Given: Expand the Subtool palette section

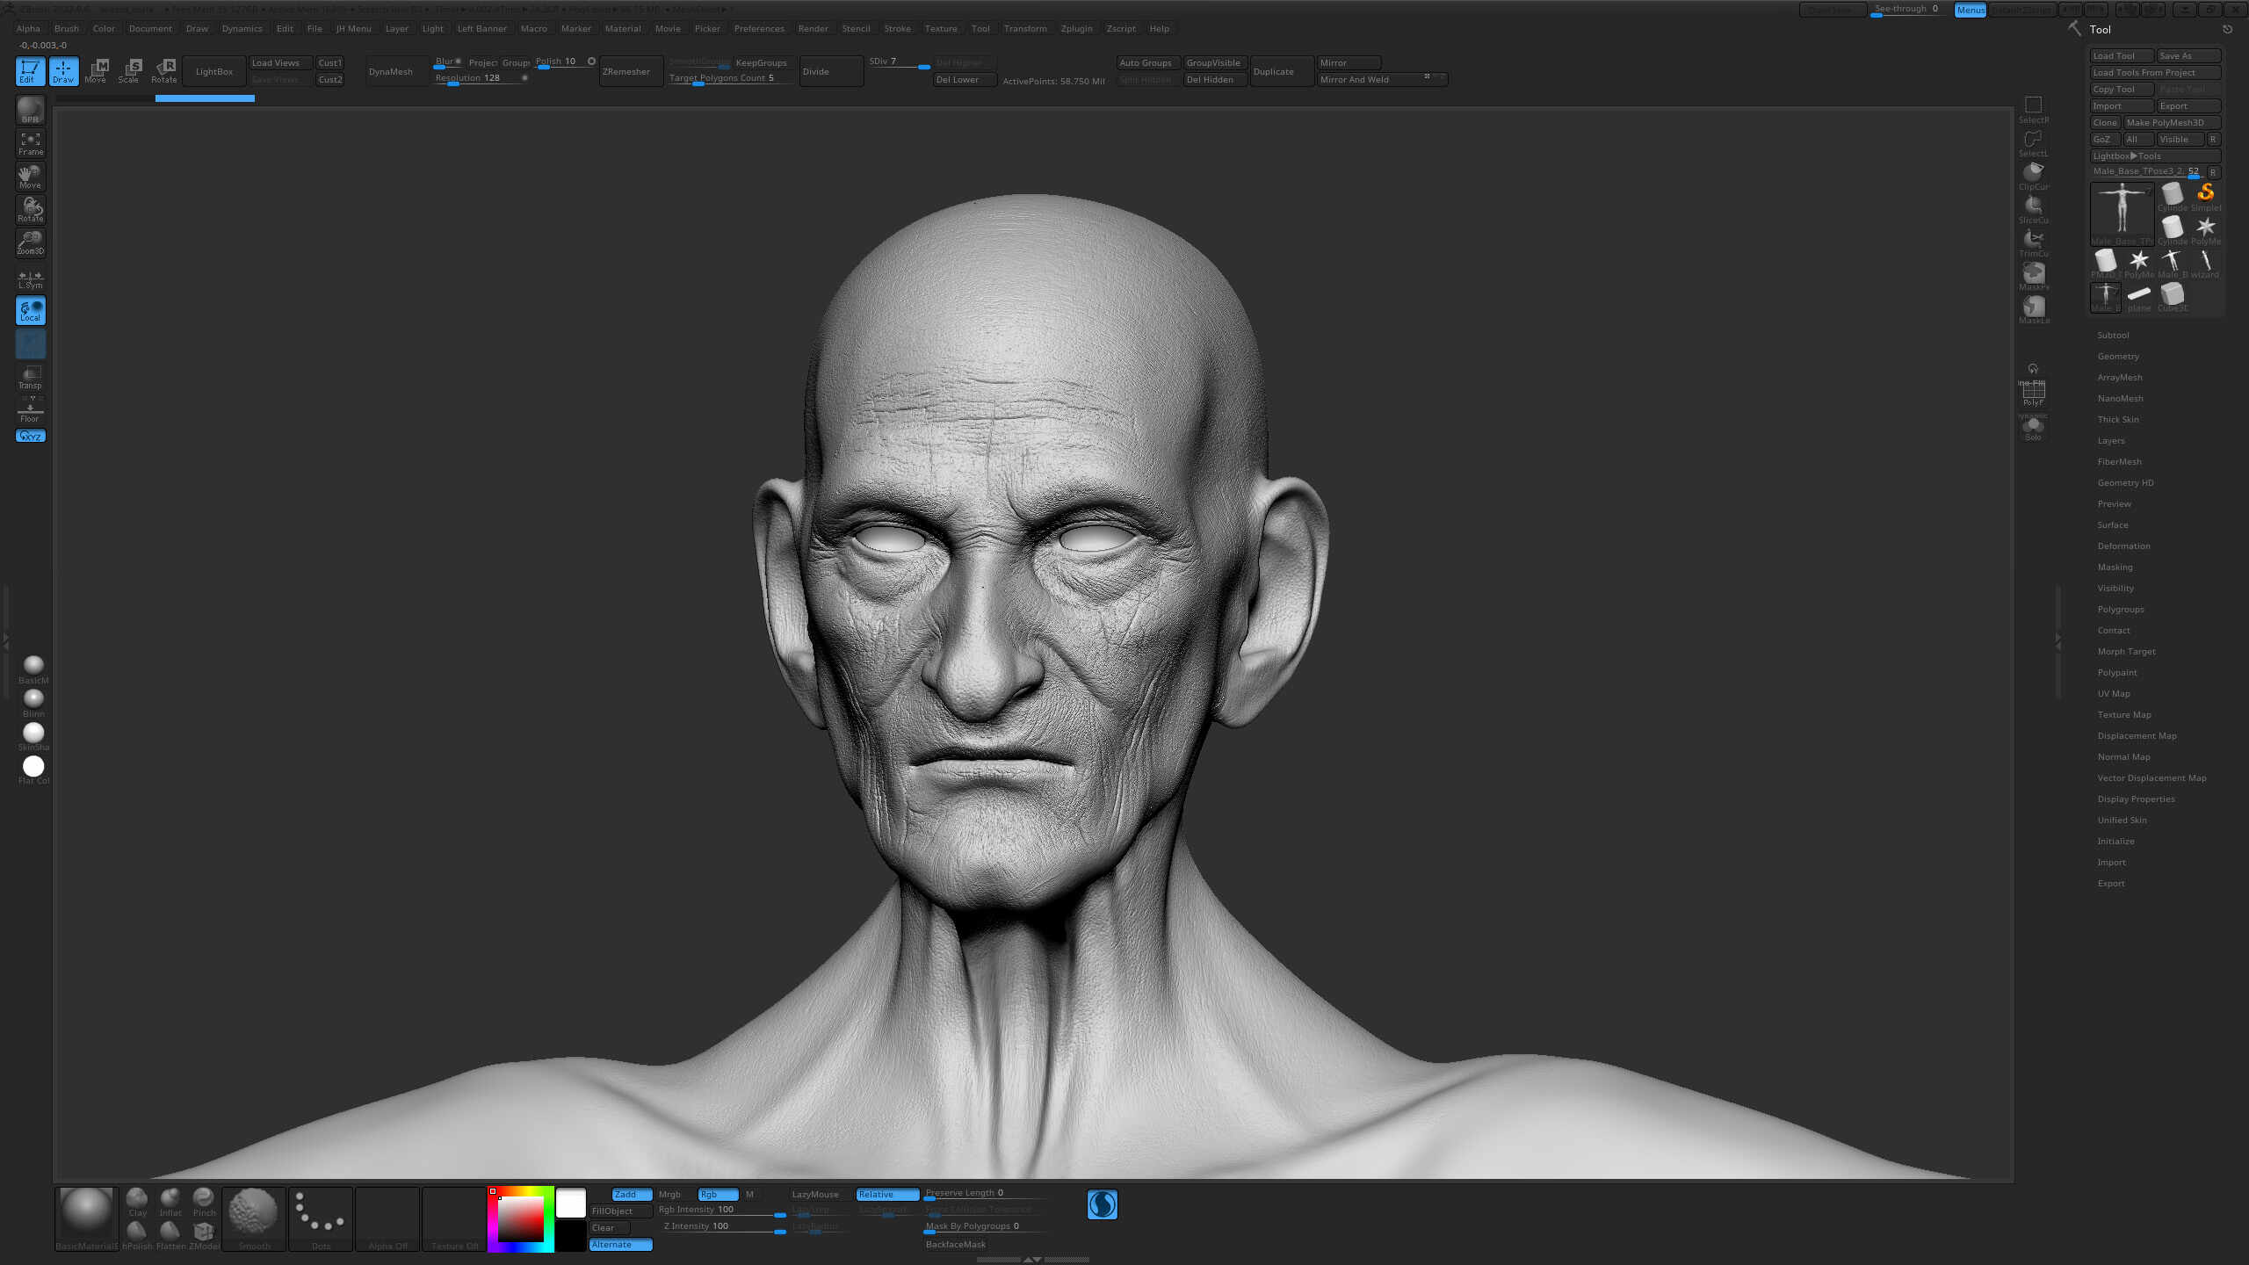Looking at the screenshot, I should pos(2113,335).
